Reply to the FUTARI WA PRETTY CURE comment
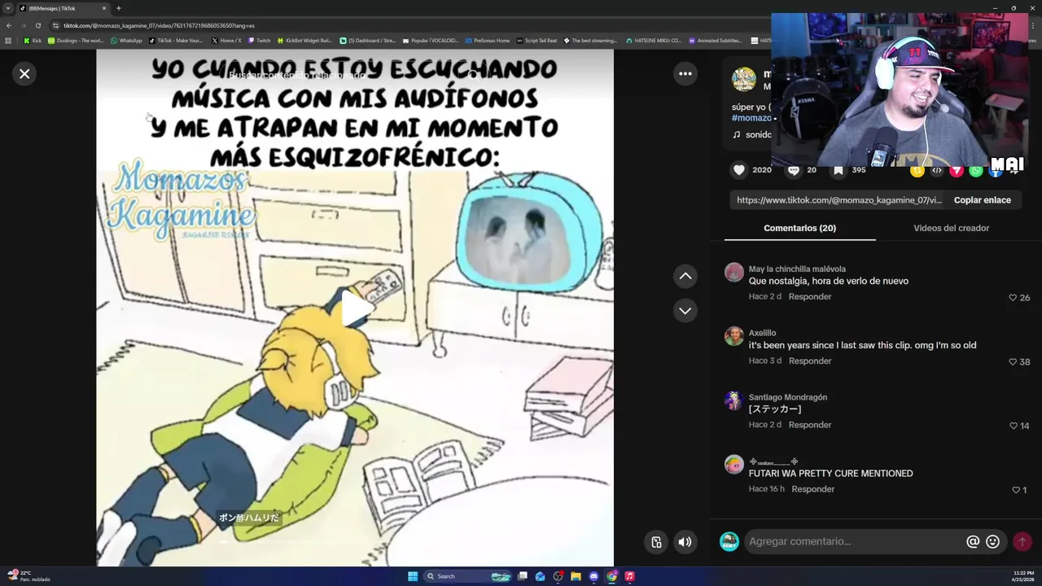 [x=813, y=490]
